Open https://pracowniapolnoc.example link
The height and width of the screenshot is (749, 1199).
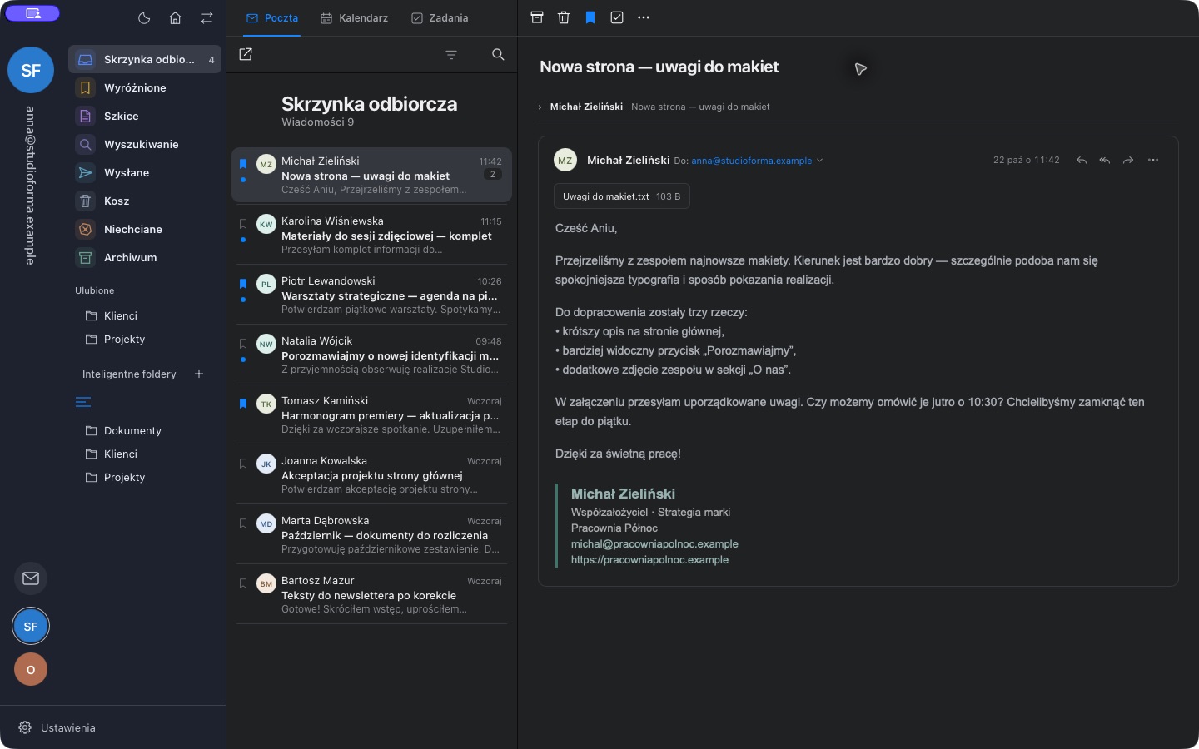(649, 559)
